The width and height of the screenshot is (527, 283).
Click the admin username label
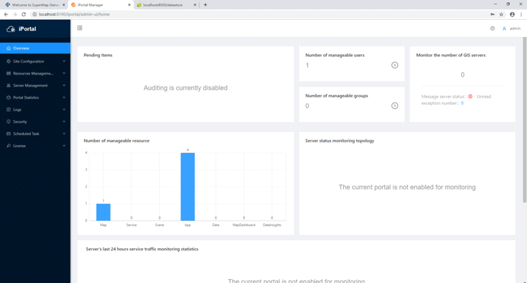515,28
